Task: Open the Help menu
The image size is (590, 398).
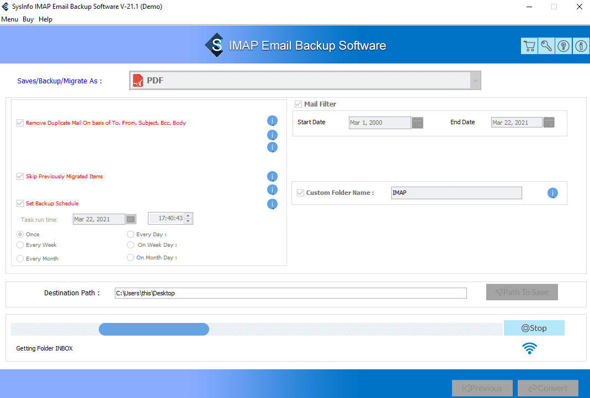Action: tap(46, 19)
